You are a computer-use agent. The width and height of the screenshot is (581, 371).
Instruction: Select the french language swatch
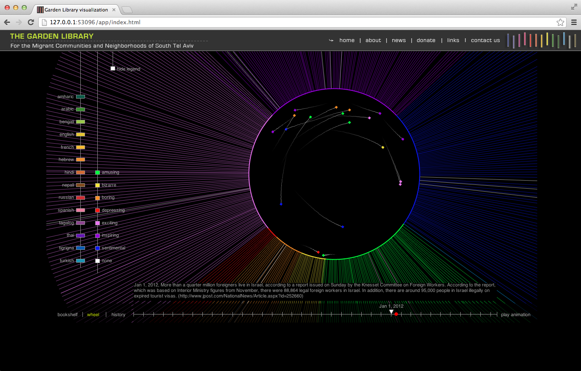80,147
